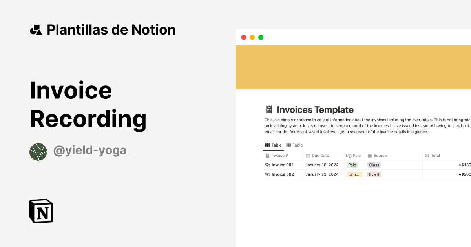Select the active Table view tab
The width and height of the screenshot is (471, 247).
273,145
